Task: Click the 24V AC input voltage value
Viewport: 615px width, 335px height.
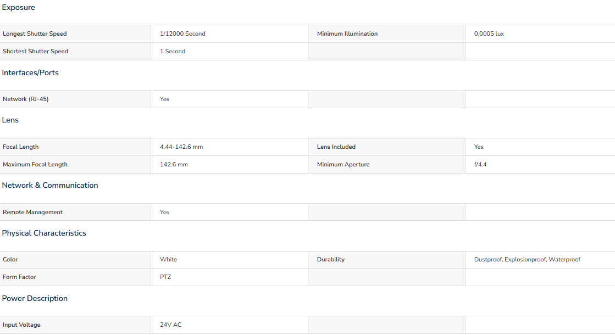Action: click(170, 325)
